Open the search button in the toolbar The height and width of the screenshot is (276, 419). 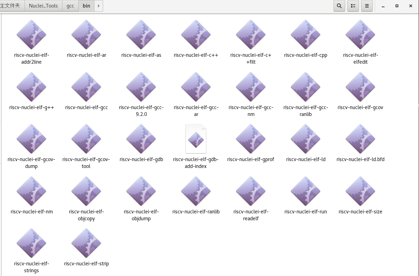(339, 6)
